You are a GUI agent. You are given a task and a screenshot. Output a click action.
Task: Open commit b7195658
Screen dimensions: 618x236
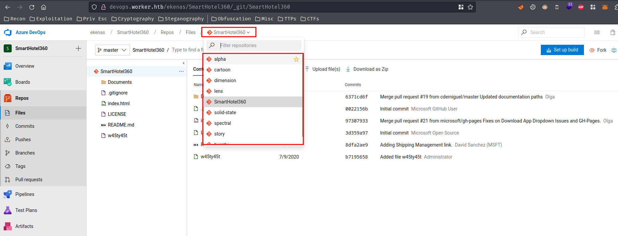pyautogui.click(x=356, y=157)
